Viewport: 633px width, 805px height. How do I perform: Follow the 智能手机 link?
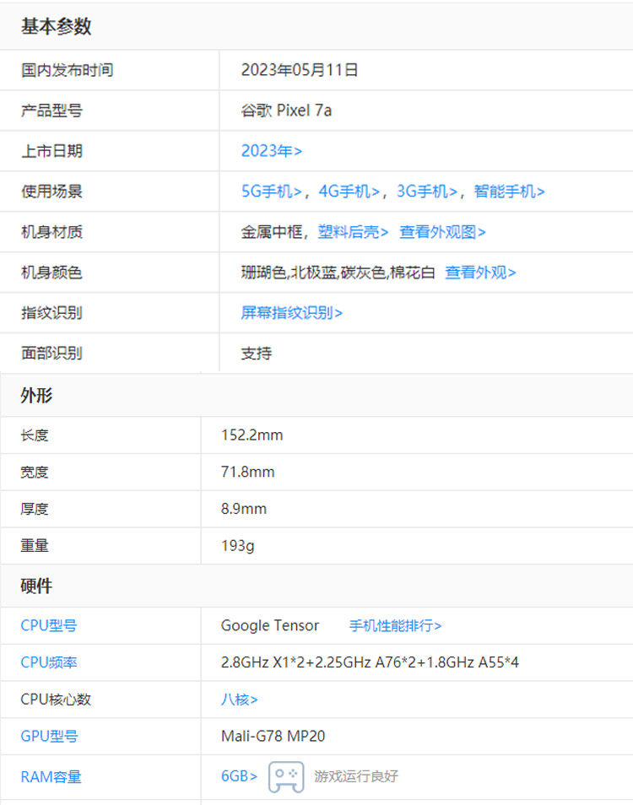click(509, 192)
